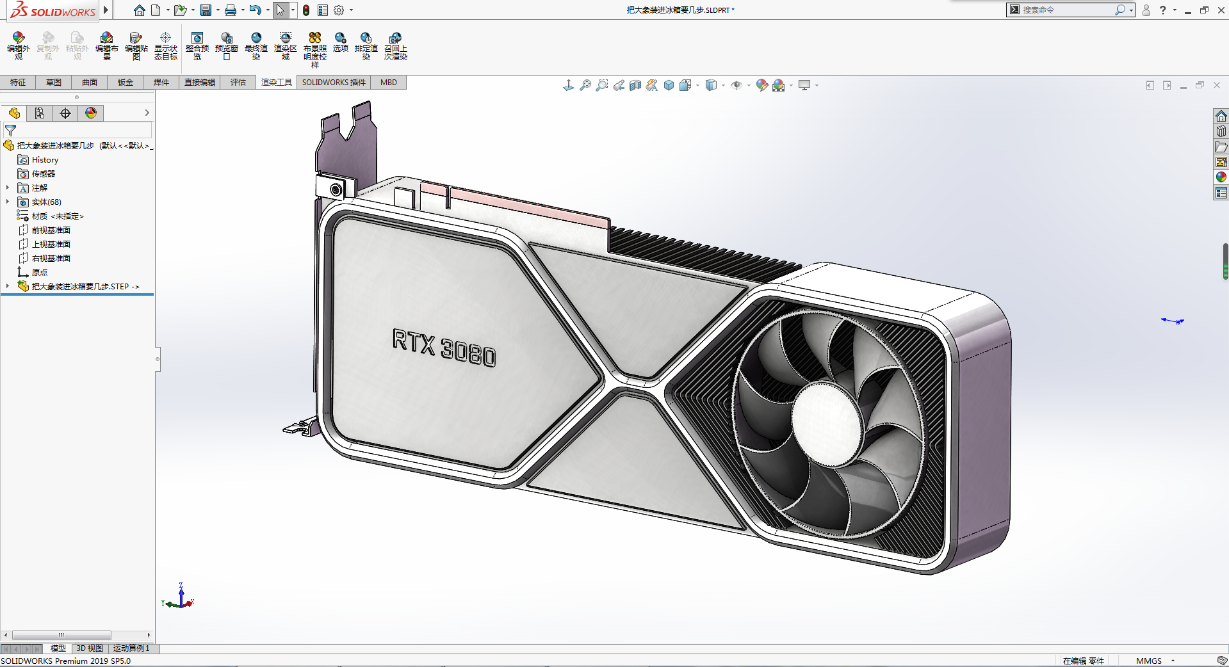Click the 搜索命令 search field
The width and height of the screenshot is (1229, 667).
(x=1066, y=10)
